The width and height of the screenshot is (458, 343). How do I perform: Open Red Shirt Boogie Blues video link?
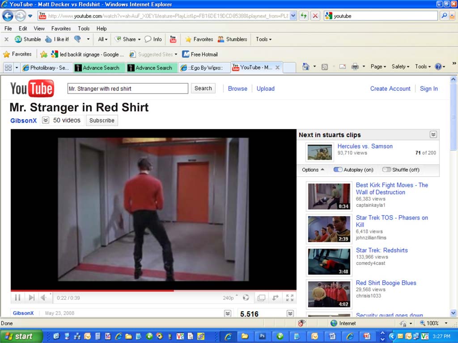click(x=386, y=283)
